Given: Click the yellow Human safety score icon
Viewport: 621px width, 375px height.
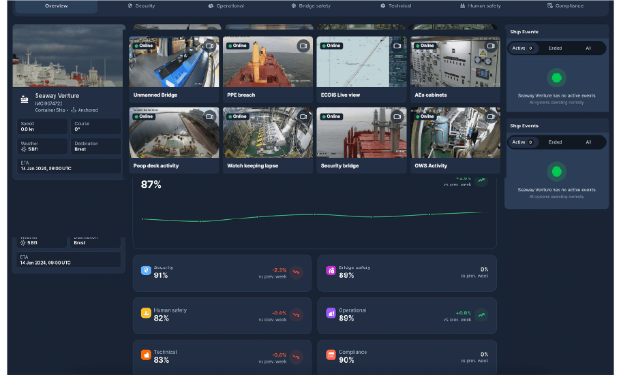Looking at the screenshot, I should pos(145,313).
